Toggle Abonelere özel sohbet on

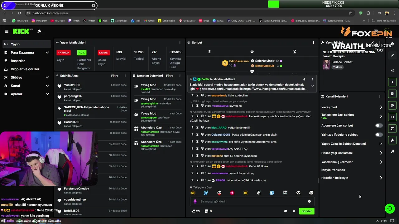379,126
